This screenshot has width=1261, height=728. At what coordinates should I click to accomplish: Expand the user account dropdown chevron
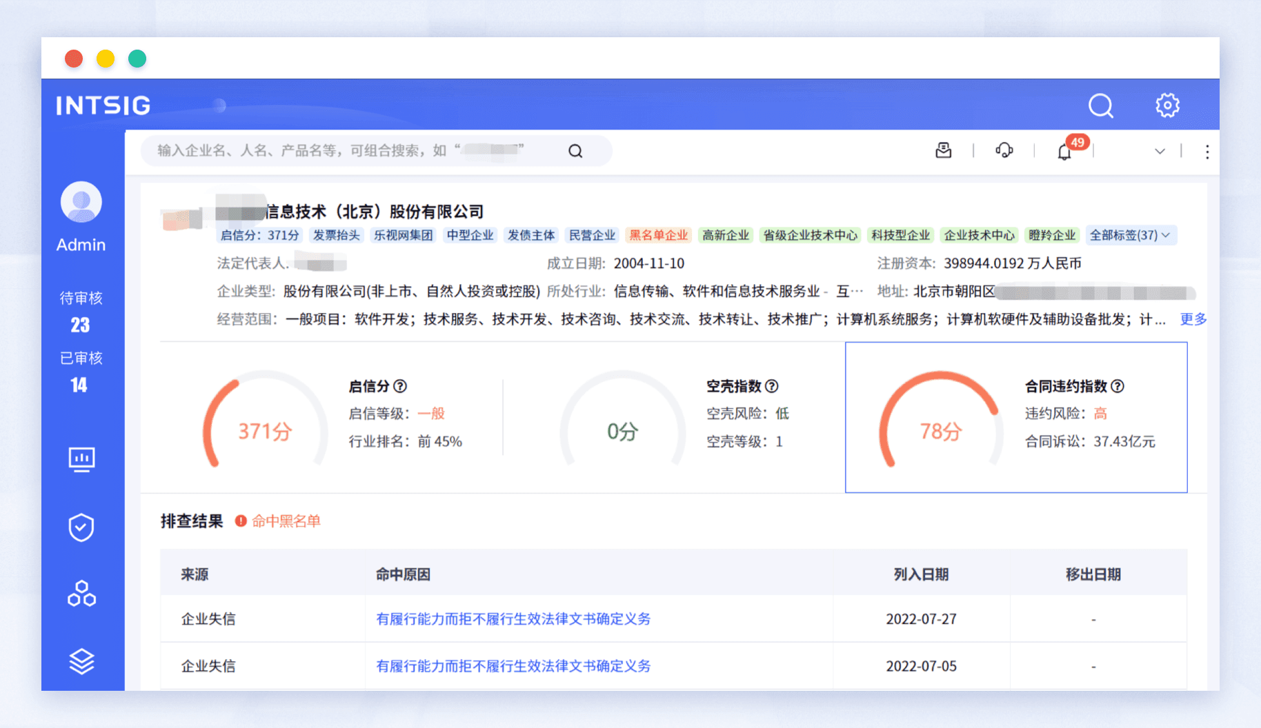click(x=1160, y=152)
